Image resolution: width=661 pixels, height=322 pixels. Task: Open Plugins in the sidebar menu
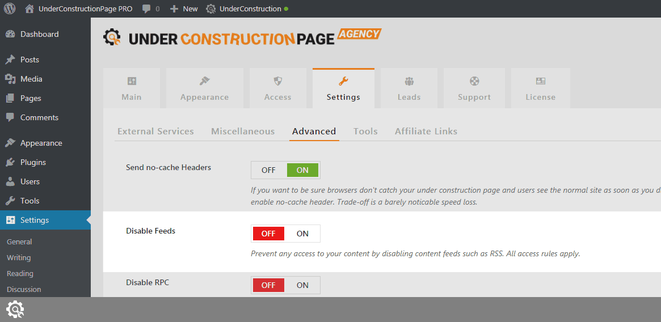(33, 162)
